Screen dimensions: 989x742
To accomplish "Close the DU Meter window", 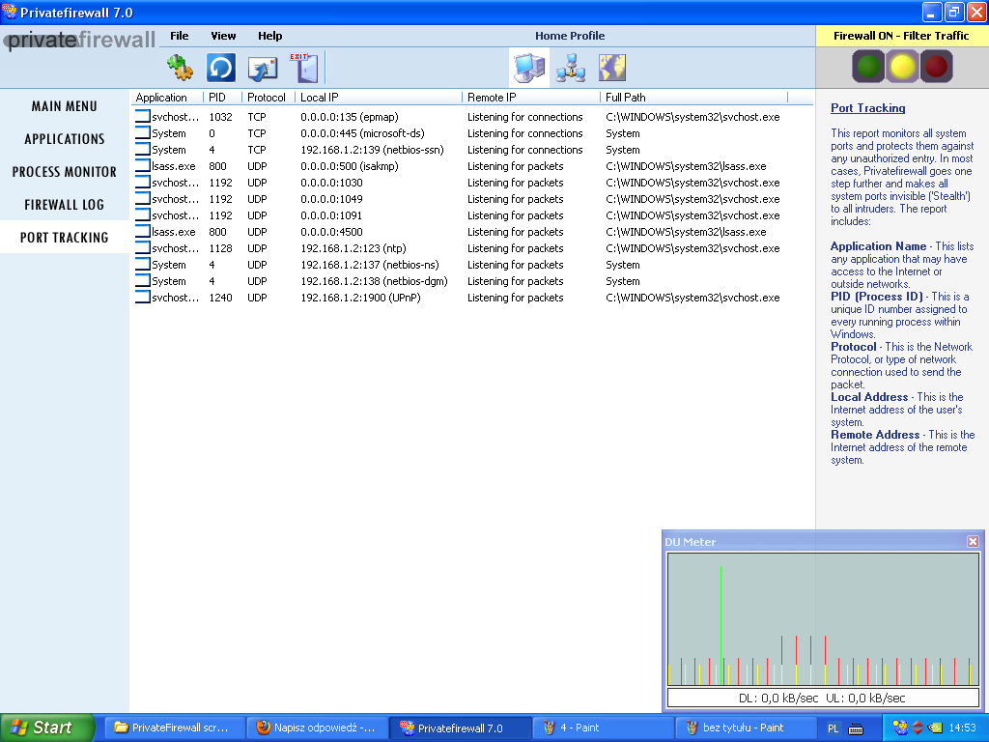I will 973,541.
